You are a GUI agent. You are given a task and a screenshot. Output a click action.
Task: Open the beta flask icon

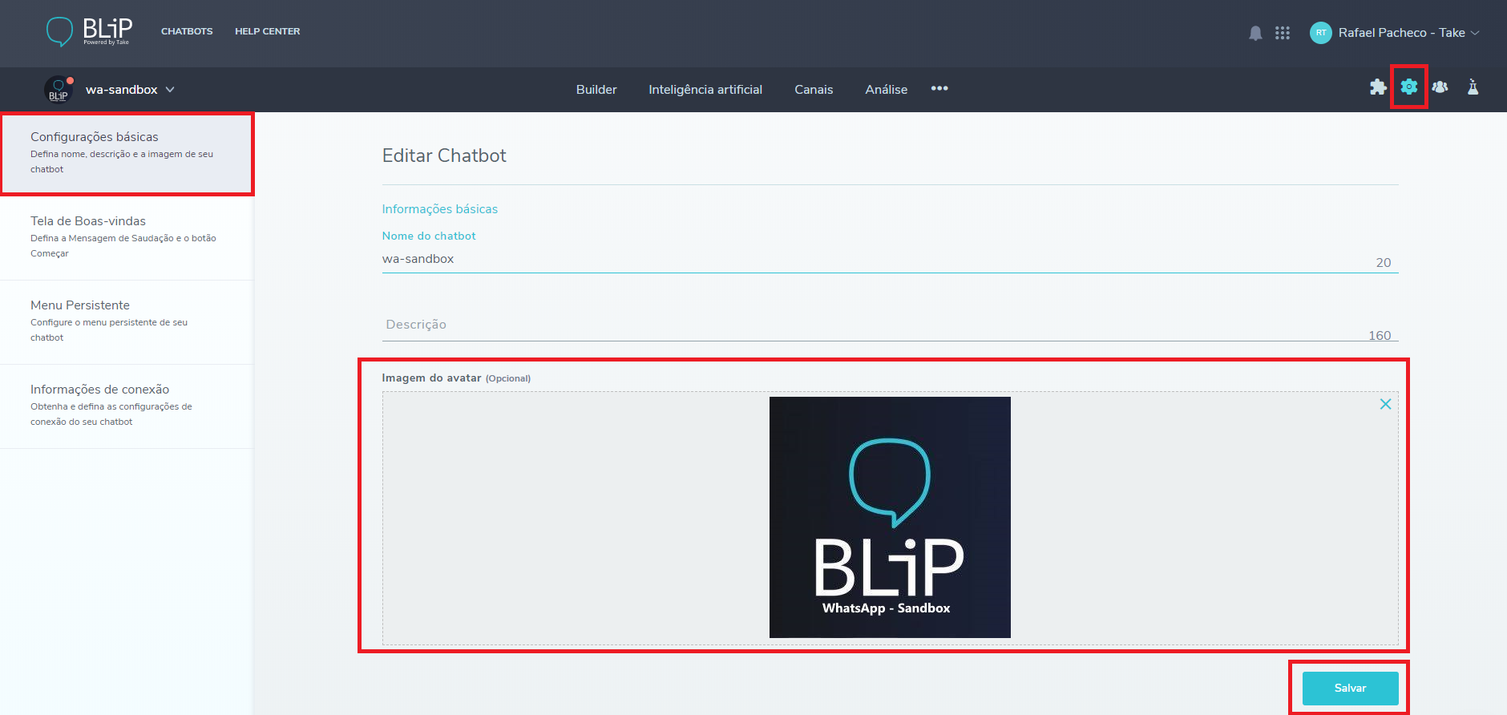(x=1473, y=87)
